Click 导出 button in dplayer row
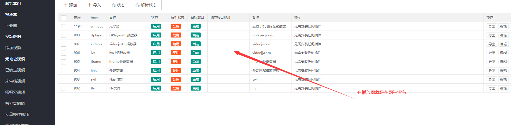 click(492, 35)
